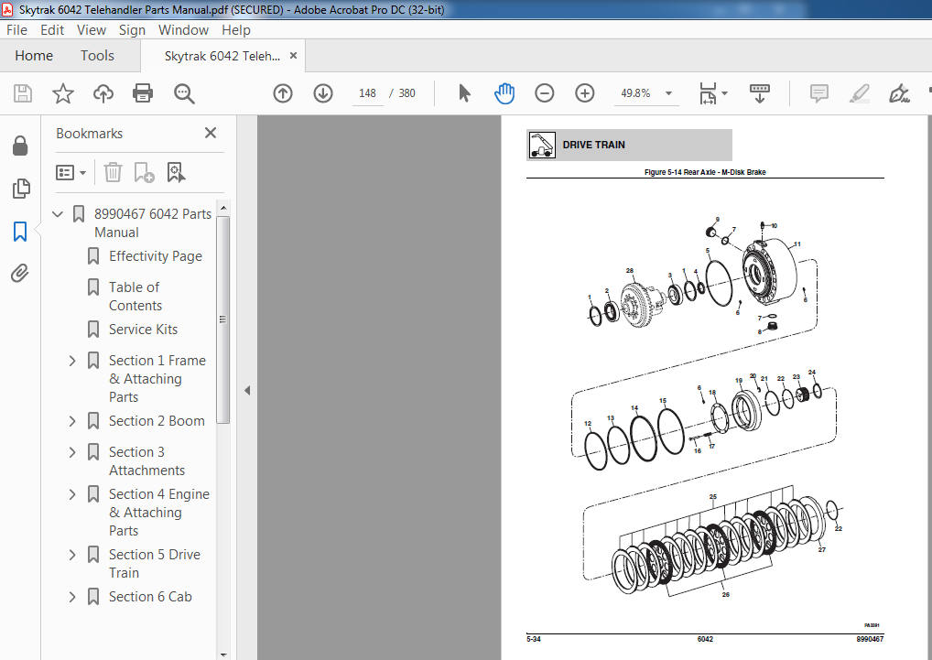
Task: Choose the Selection arrow tool
Action: click(x=464, y=93)
